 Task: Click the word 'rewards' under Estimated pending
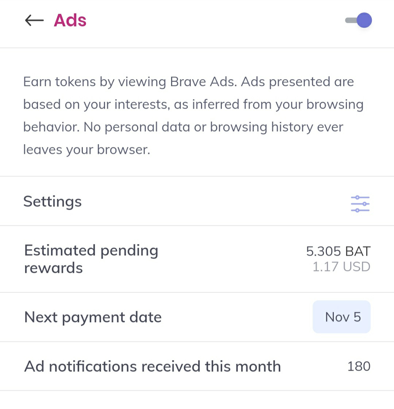54,268
